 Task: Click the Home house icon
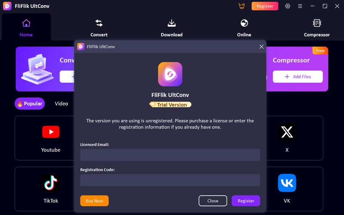(26, 23)
